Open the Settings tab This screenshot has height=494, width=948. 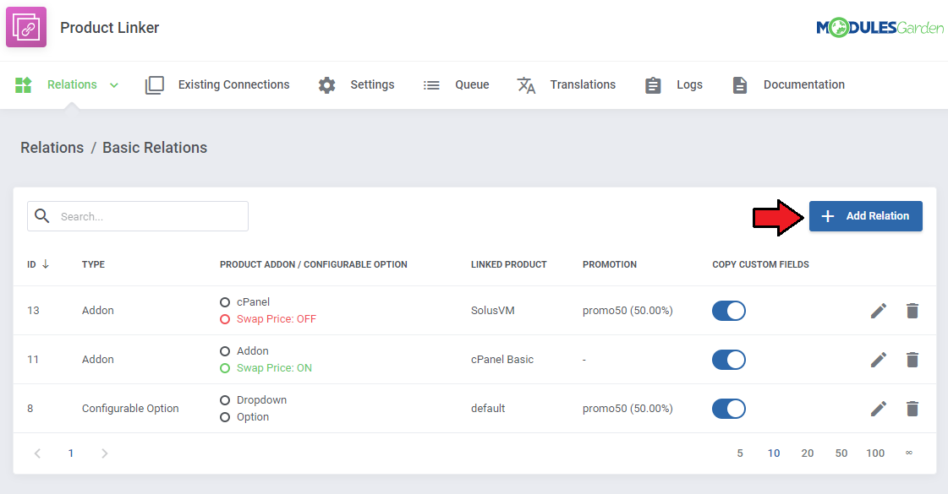[x=372, y=84]
